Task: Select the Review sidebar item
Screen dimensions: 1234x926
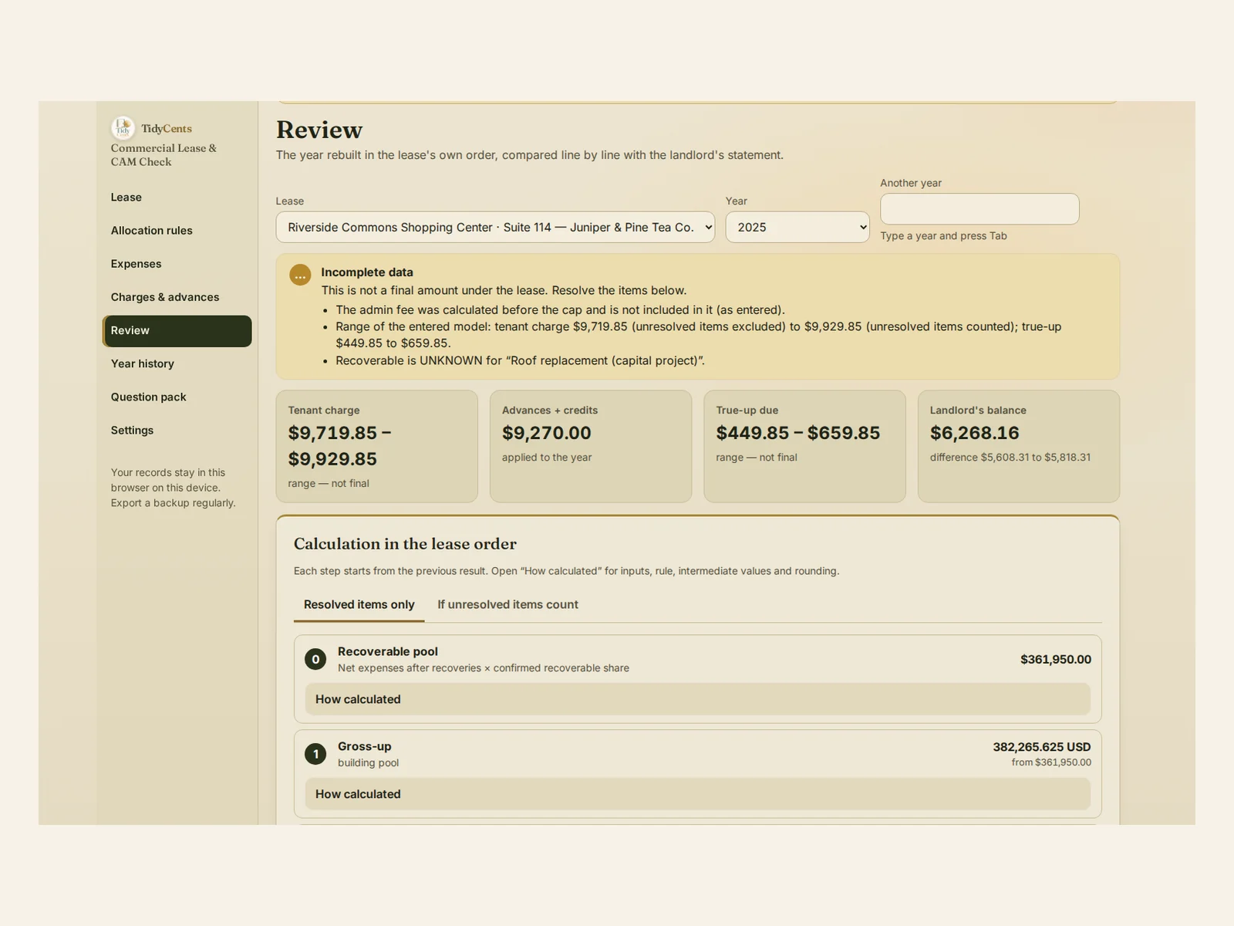Action: 177,330
